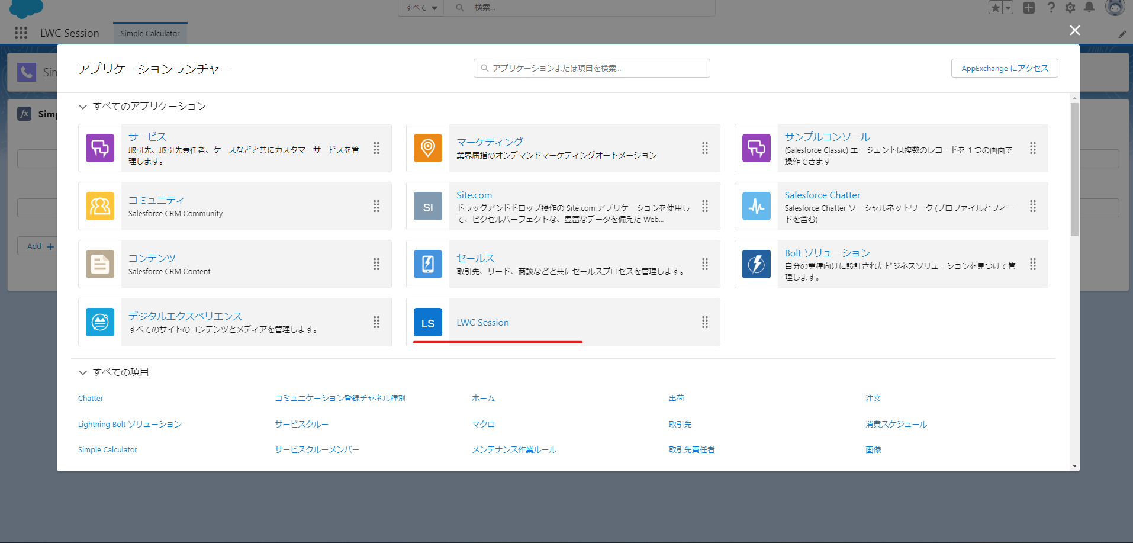Image resolution: width=1133 pixels, height=543 pixels.
Task: Open the コミュニティ app icon
Action: click(x=100, y=206)
